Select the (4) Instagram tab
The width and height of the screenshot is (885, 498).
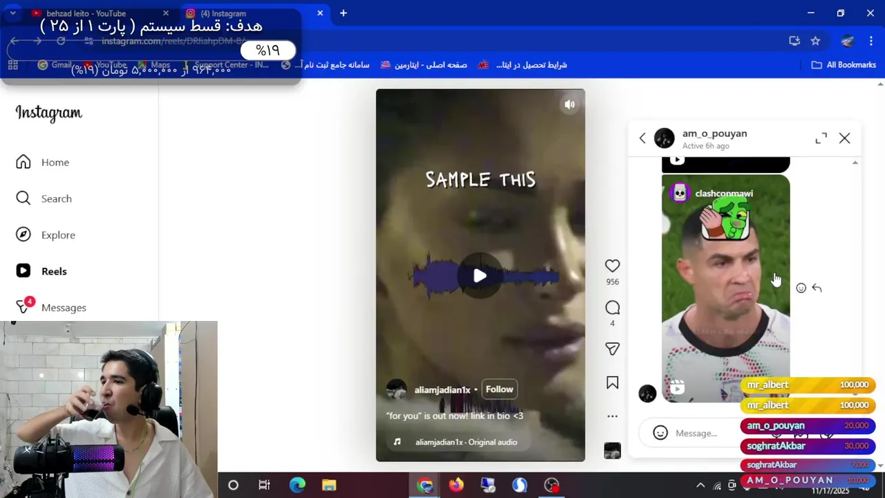(x=223, y=13)
